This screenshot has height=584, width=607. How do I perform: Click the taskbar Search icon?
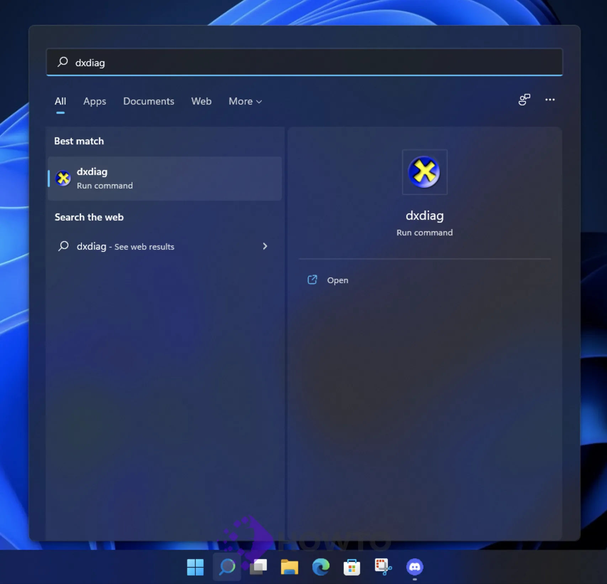[x=227, y=567]
